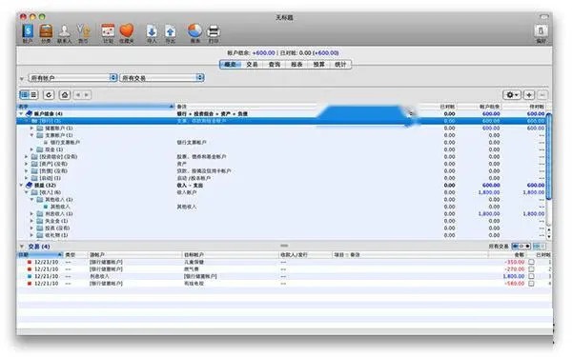Select black-dot segment of 所有交易 filter control
572x357 pixels.
point(527,247)
